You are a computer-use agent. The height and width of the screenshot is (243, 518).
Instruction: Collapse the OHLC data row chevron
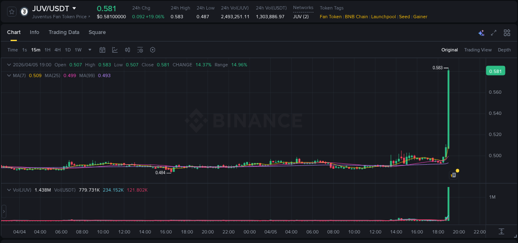(x=9, y=65)
